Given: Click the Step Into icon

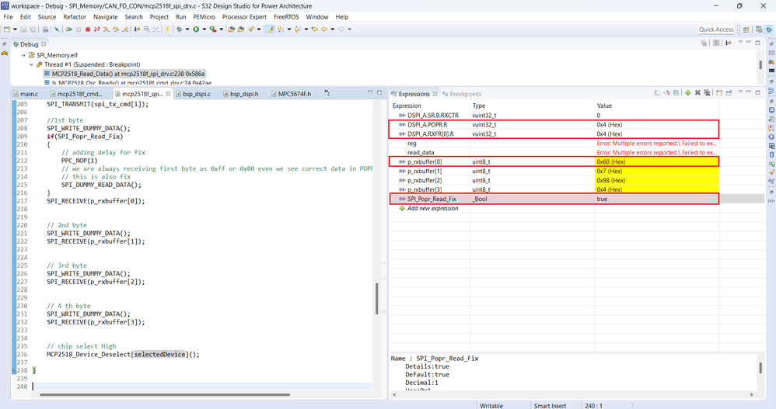Looking at the screenshot, I should coord(107,29).
